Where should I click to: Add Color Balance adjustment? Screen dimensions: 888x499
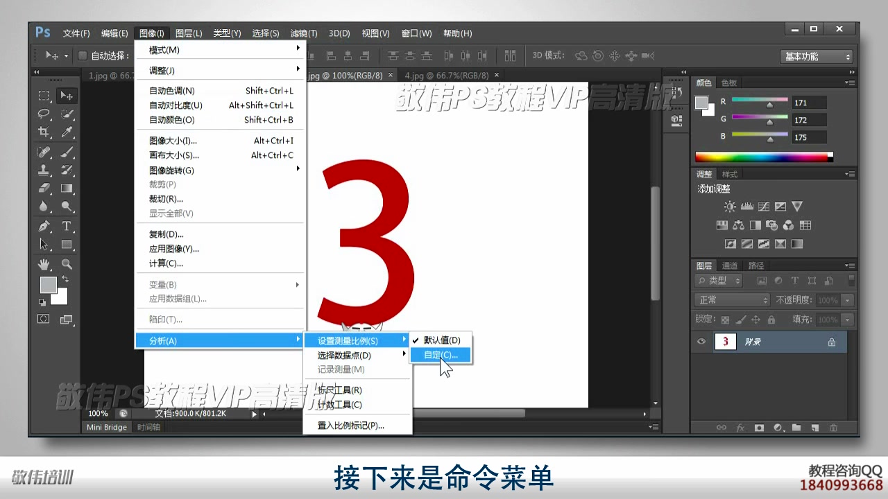[738, 225]
